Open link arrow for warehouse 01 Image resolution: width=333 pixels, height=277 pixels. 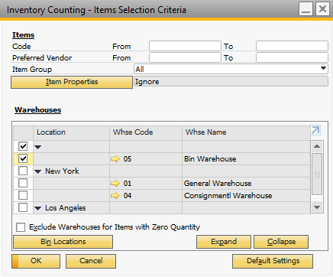(115, 184)
